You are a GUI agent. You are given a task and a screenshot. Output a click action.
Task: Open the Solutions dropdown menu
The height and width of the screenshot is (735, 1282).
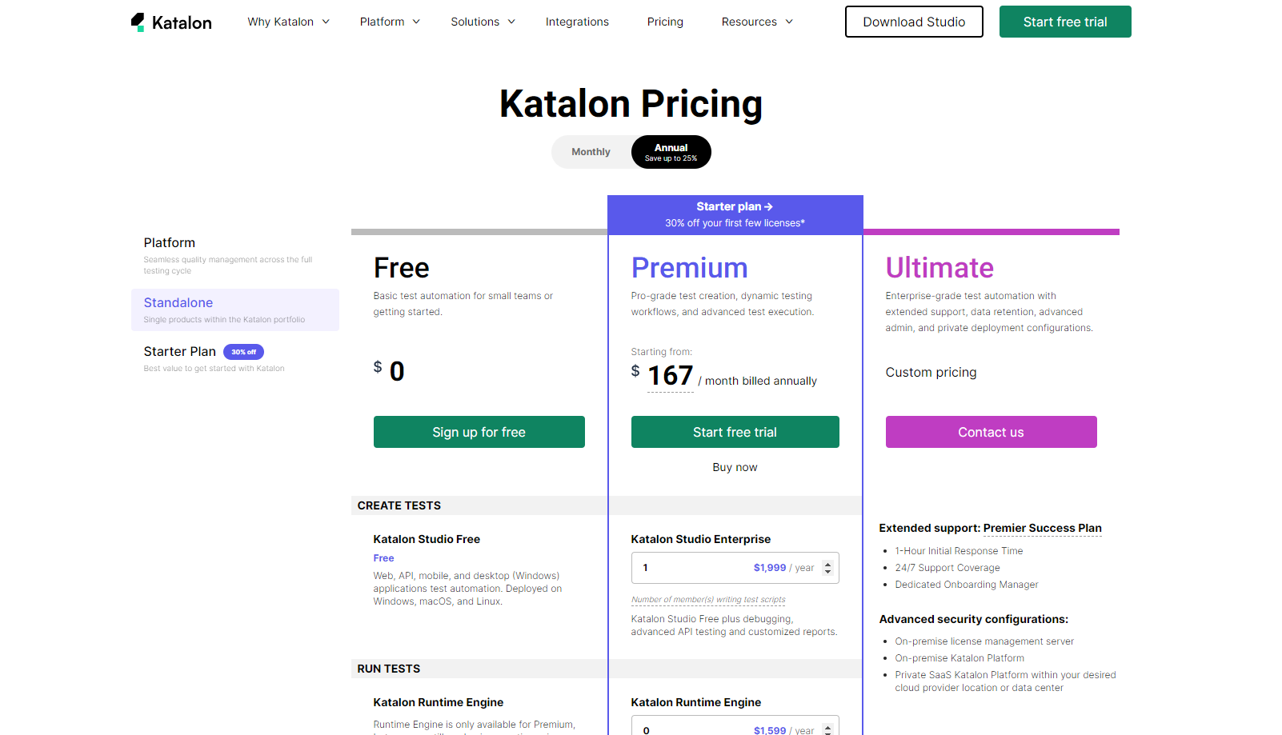(483, 22)
